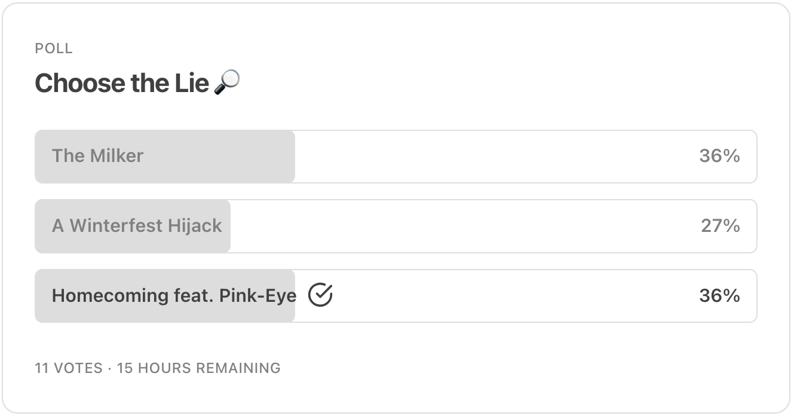The height and width of the screenshot is (416, 791).
Task: Click the 11 VOTES text
Action: point(69,368)
